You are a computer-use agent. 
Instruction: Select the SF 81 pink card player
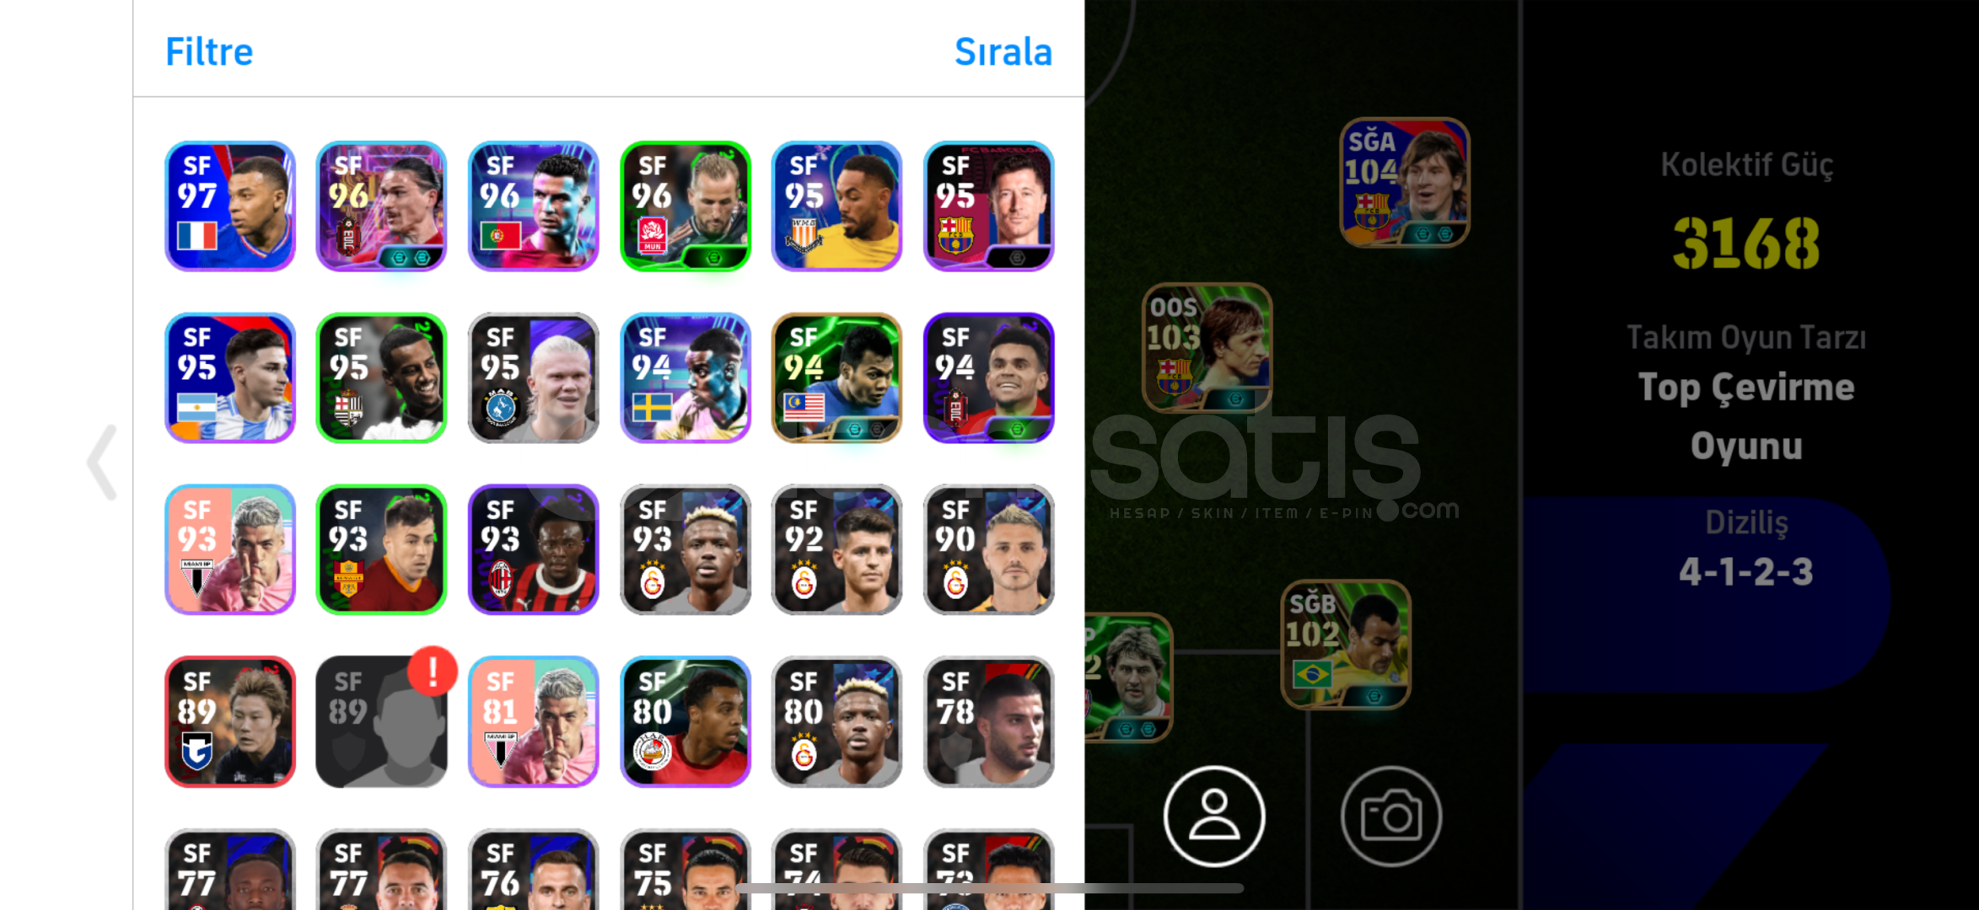point(534,722)
